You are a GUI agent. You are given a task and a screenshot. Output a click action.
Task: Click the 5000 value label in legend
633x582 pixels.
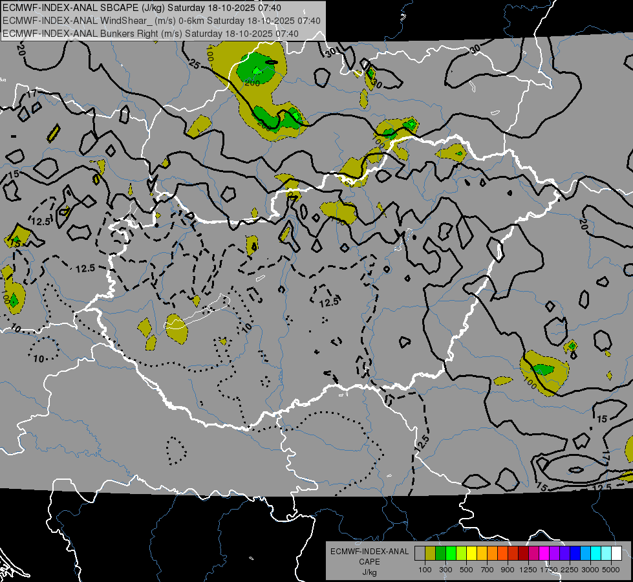click(611, 570)
